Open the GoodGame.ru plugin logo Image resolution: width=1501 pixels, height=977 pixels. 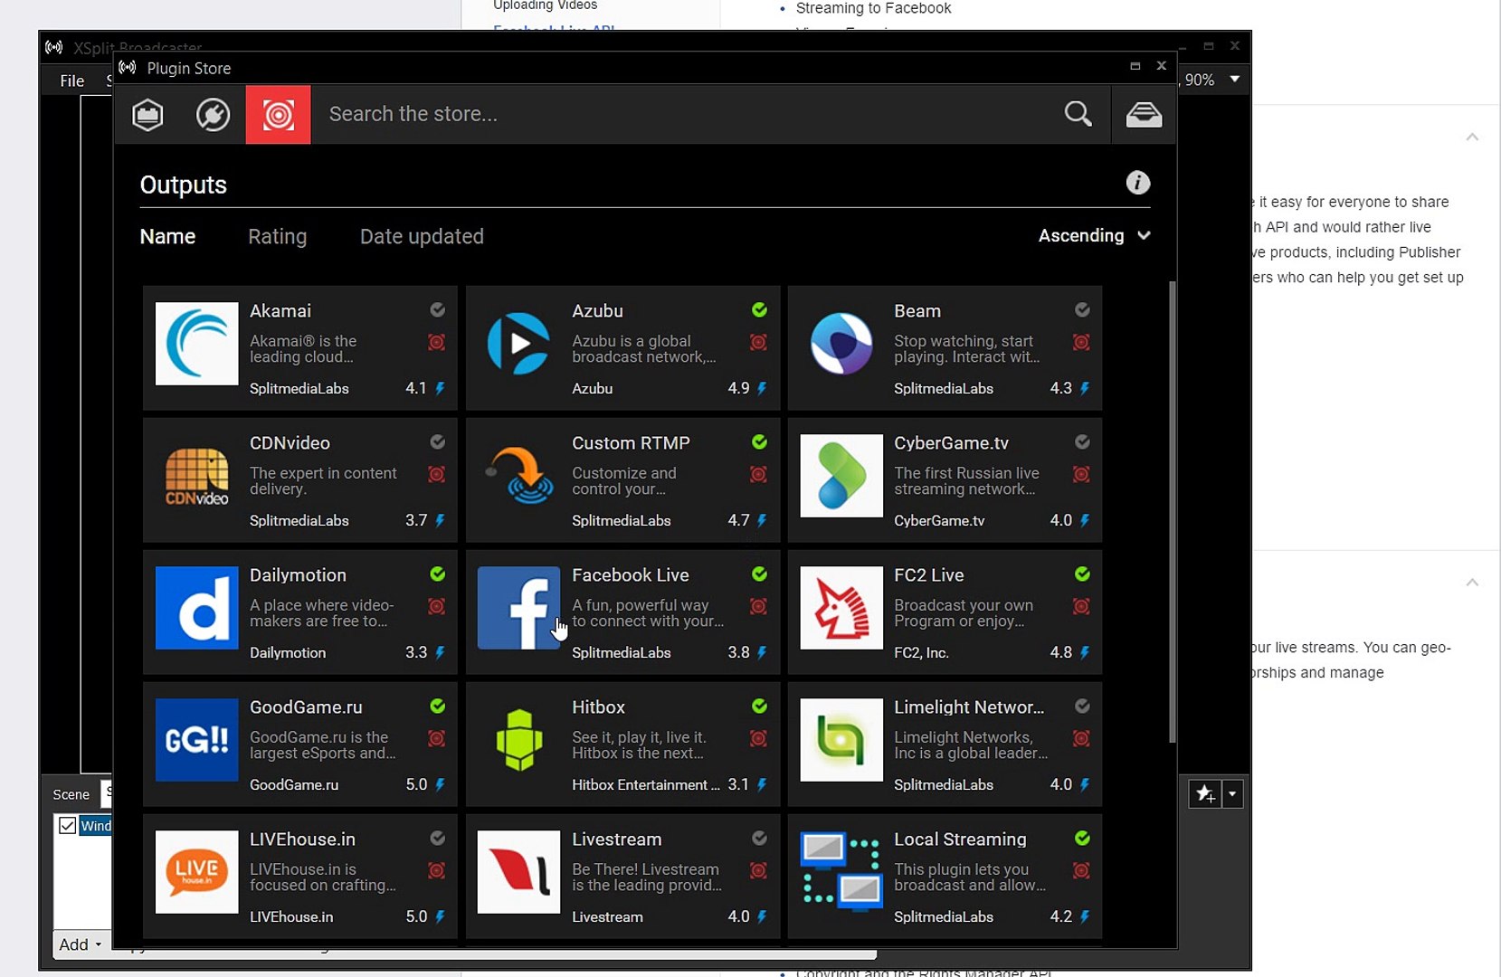[x=196, y=740]
